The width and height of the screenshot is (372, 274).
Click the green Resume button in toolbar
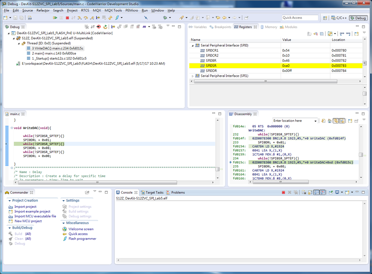(55, 17)
